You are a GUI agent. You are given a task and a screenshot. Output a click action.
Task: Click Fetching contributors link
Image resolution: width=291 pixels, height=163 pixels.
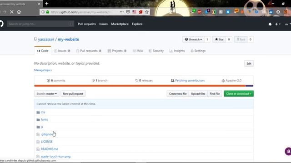[x=188, y=81]
